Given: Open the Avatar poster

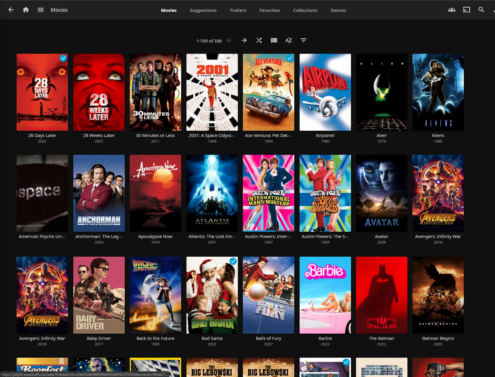Looking at the screenshot, I should (x=382, y=193).
